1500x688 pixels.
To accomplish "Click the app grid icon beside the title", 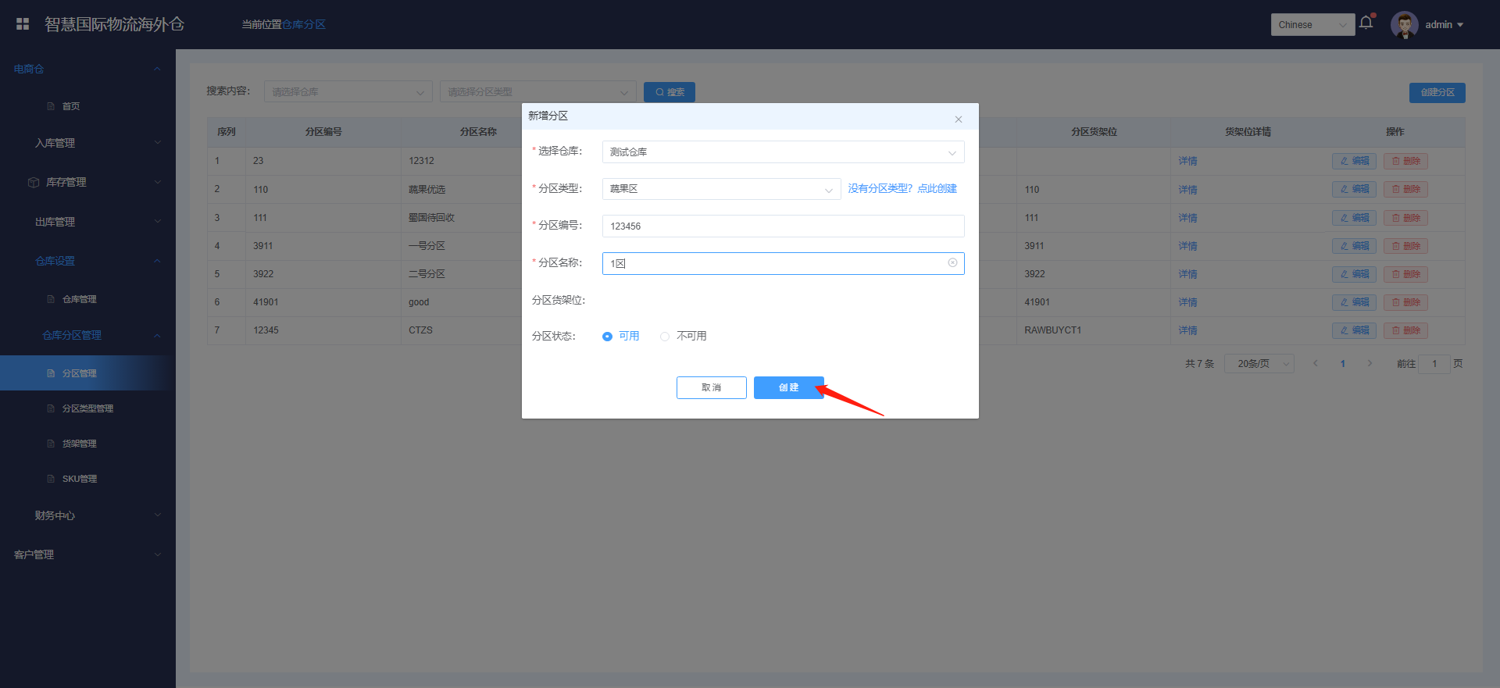I will pos(23,24).
